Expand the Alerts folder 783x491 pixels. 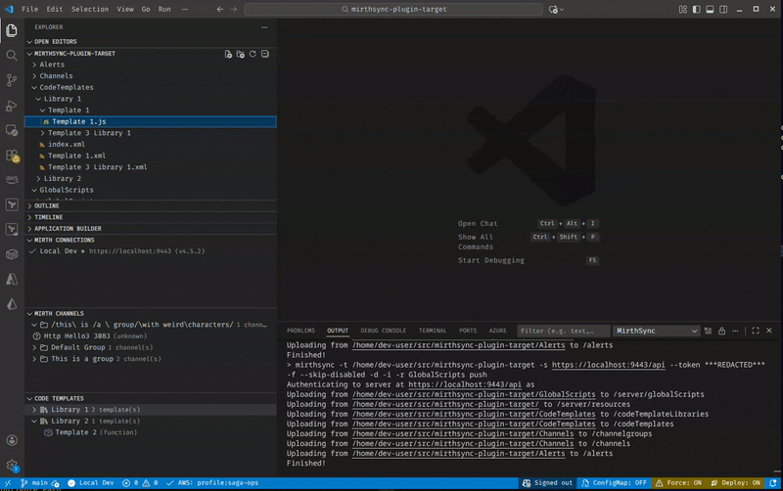[151, 65]
